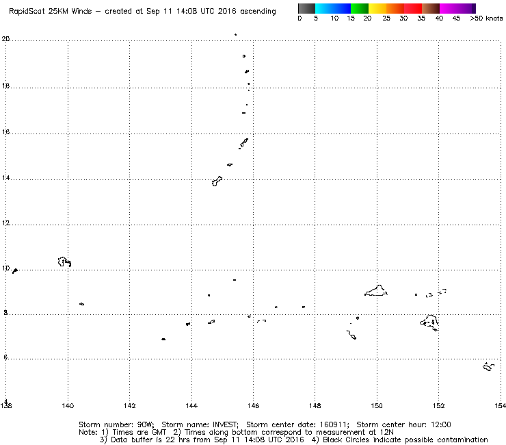This screenshot has width=506, height=445.
Task: Click 'Black Circles indicate possible contamination' note
Action: [x=405, y=440]
